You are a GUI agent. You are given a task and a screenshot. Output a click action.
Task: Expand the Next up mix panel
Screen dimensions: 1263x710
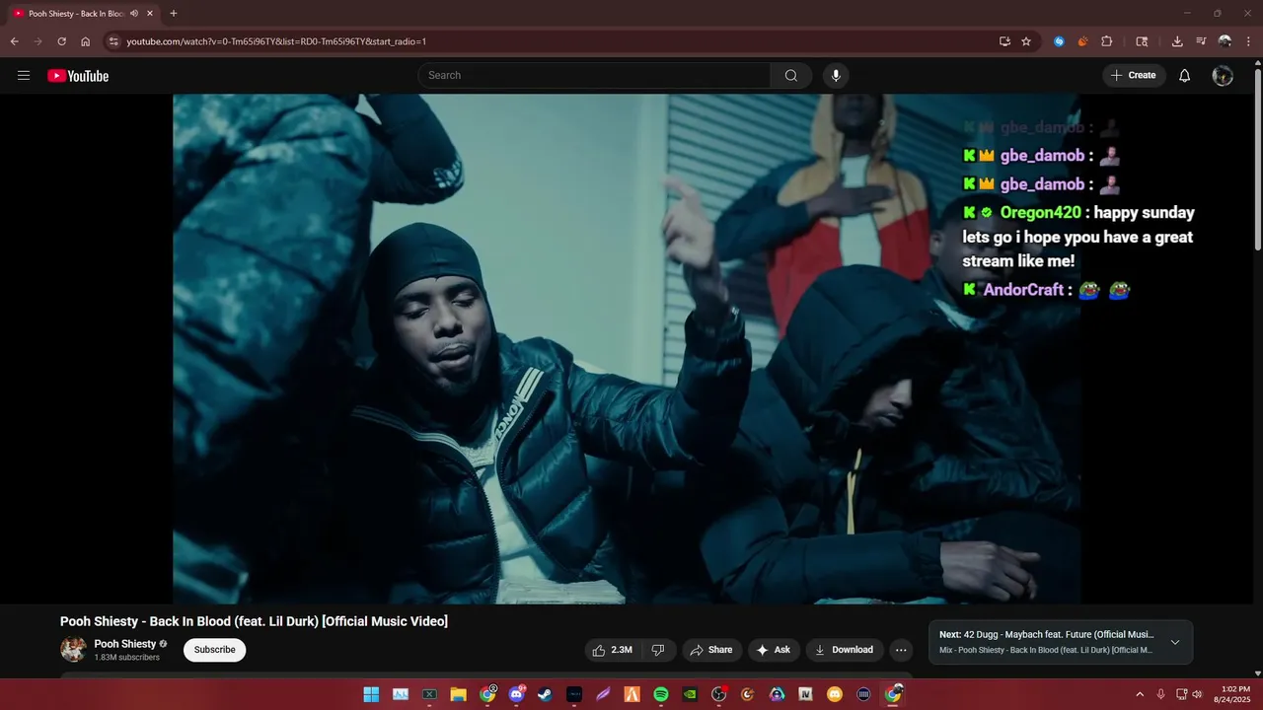click(1174, 642)
